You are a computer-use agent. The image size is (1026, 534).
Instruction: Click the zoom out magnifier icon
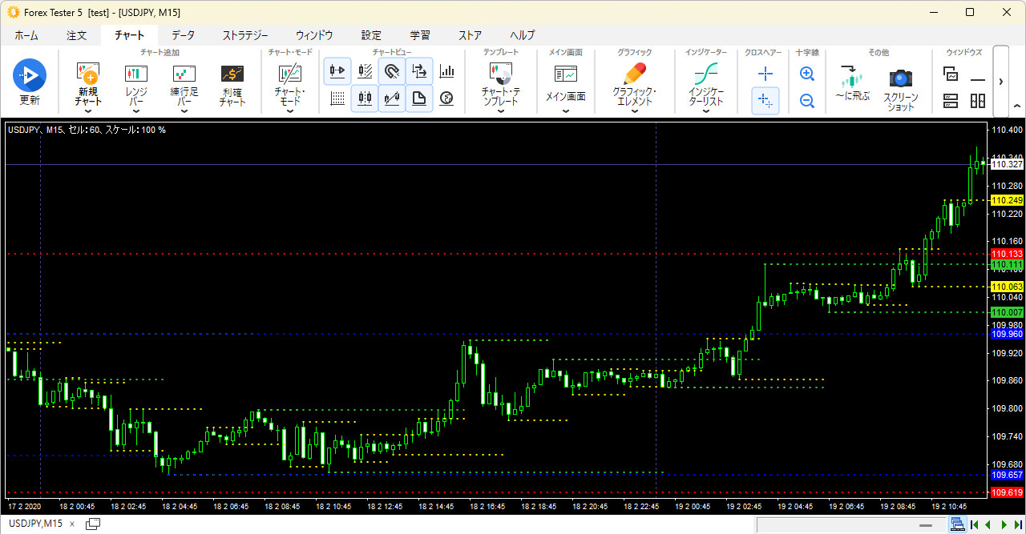tap(807, 101)
